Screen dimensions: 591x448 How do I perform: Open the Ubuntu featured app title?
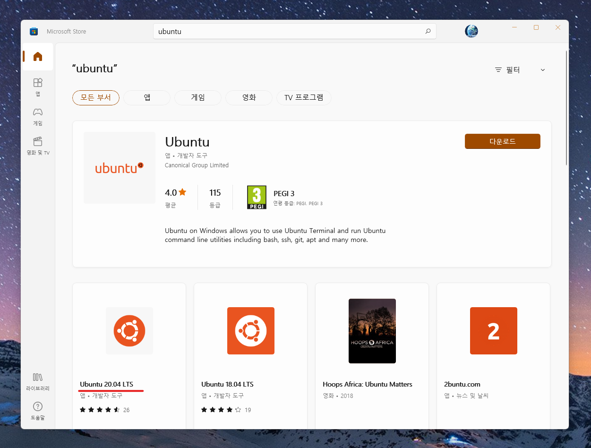point(187,142)
